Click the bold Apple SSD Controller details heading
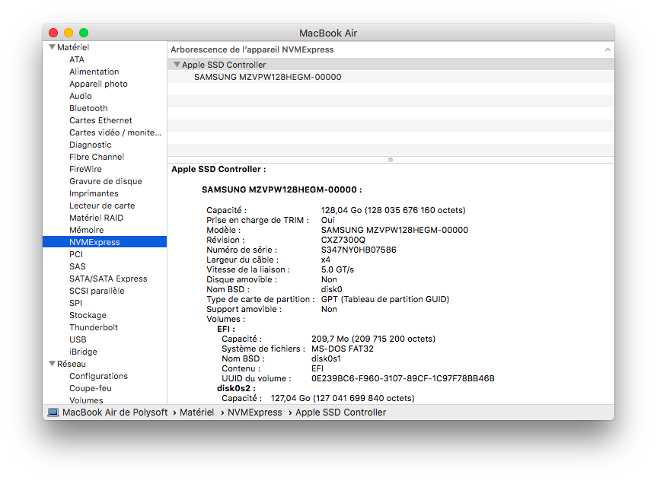The height and width of the screenshot is (481, 657). point(218,169)
